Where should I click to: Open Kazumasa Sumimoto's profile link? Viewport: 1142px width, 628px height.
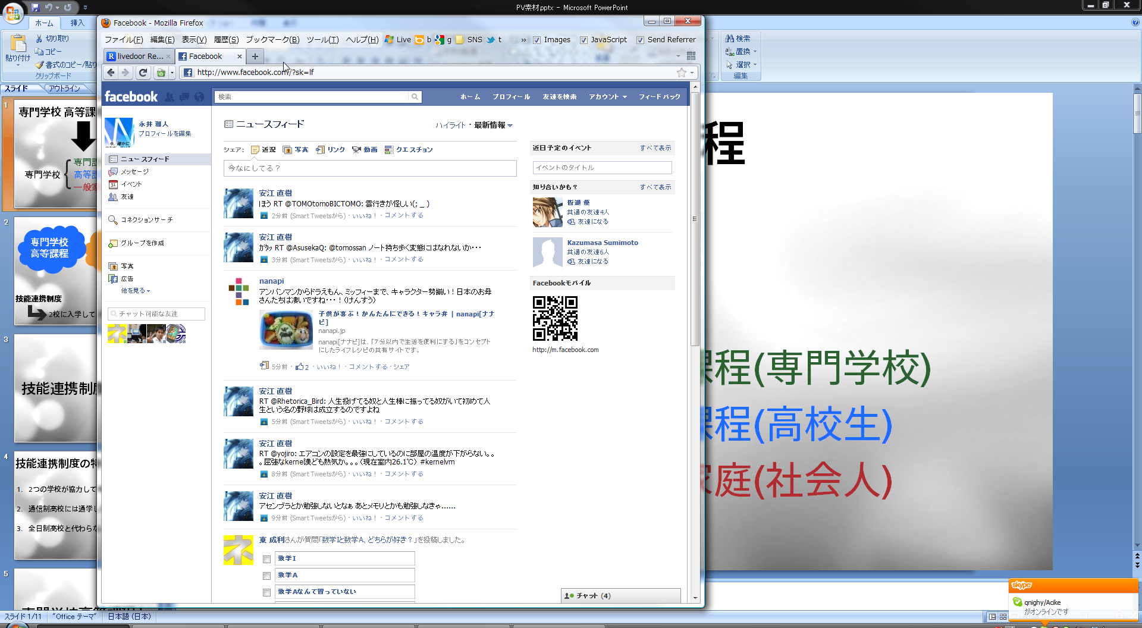click(603, 243)
